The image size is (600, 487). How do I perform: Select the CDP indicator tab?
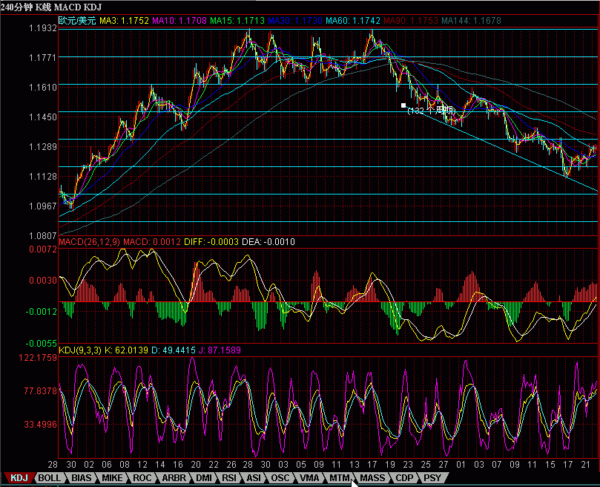(404, 478)
